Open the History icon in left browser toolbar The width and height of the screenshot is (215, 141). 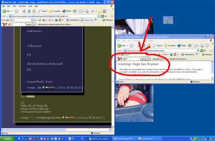point(75,11)
